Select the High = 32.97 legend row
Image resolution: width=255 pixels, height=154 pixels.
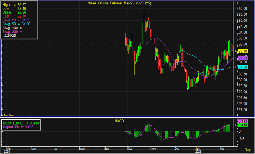coord(14,4)
